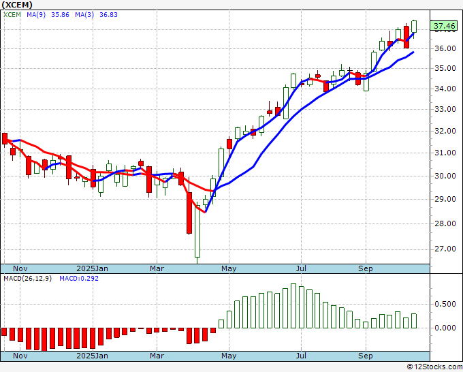Click the tallest green MACD histogram bar
463x372 pixels.
(x=293, y=306)
